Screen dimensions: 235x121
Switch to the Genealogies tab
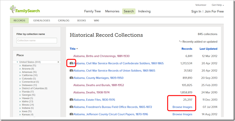[42, 20]
